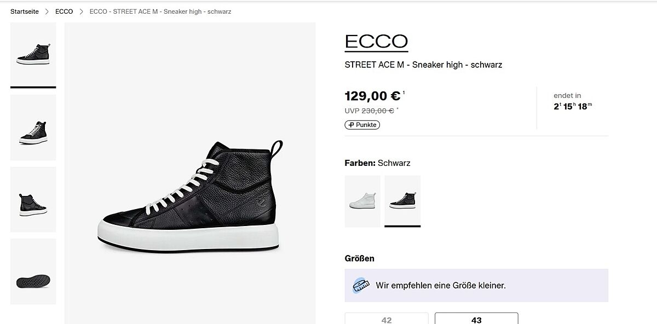Select the side-view shoe thumbnail
Screen dimensions: 657x324
point(33,54)
